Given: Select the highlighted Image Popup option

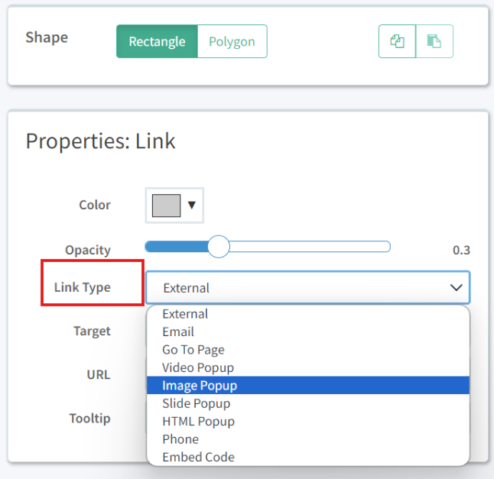Looking at the screenshot, I should 200,386.
